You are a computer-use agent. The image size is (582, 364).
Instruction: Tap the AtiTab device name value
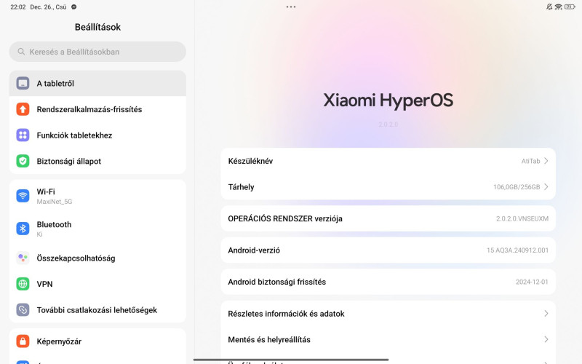[x=530, y=161]
